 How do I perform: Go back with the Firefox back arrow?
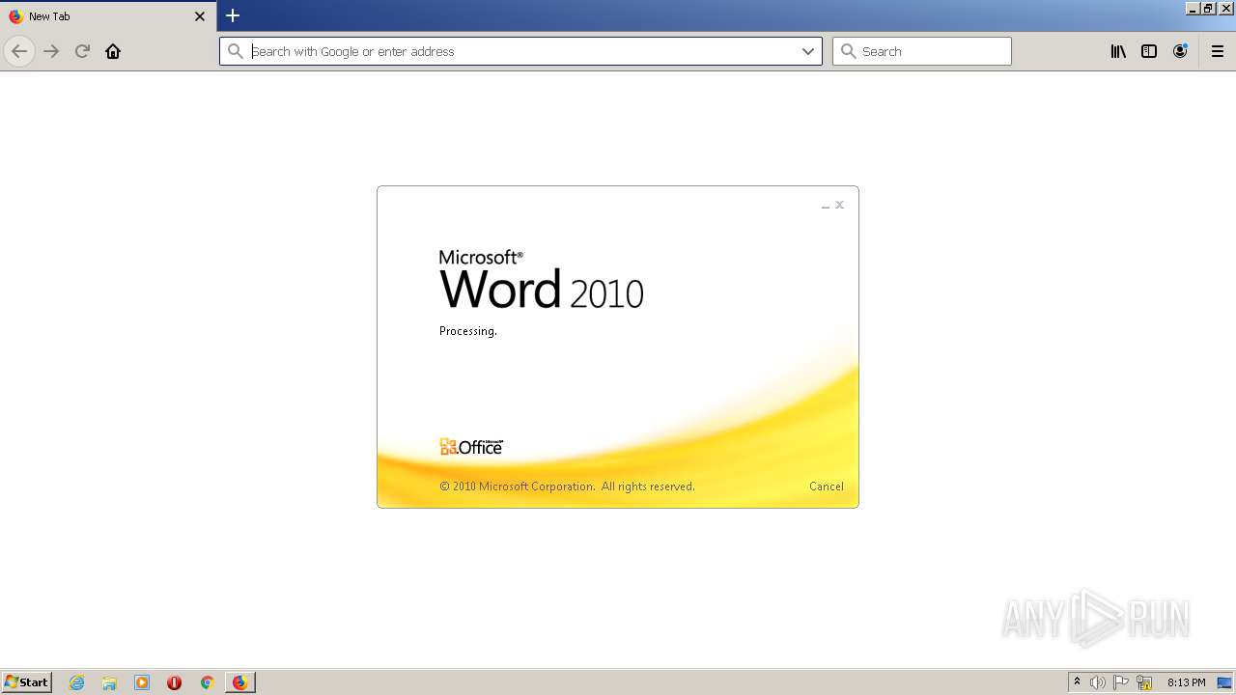tap(19, 51)
